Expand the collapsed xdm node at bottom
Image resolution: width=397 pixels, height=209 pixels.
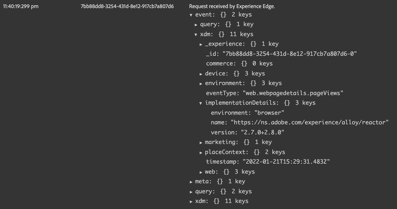pyautogui.click(x=192, y=201)
